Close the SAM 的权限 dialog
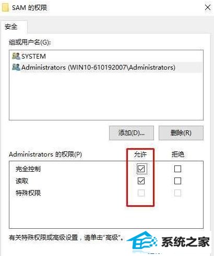Viewport: 214px width, 256px height. pyautogui.click(x=208, y=7)
